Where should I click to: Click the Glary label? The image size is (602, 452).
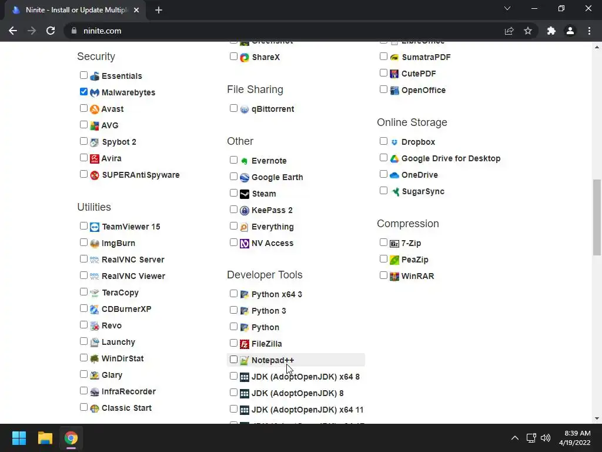112,375
